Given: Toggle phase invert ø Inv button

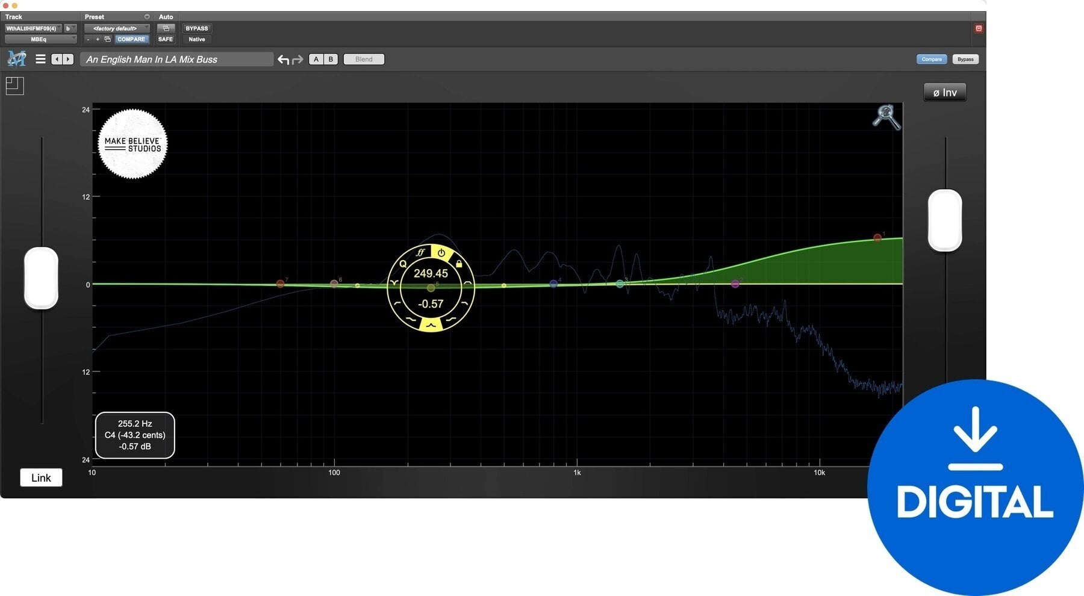Looking at the screenshot, I should [945, 92].
